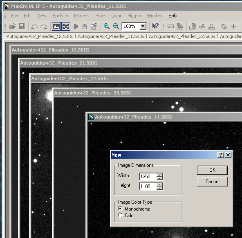This screenshot has height=238, width=242.
Task: Click the New dialog question-mark help button
Action: (221, 155)
